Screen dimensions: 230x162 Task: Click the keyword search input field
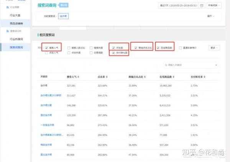[188, 65]
